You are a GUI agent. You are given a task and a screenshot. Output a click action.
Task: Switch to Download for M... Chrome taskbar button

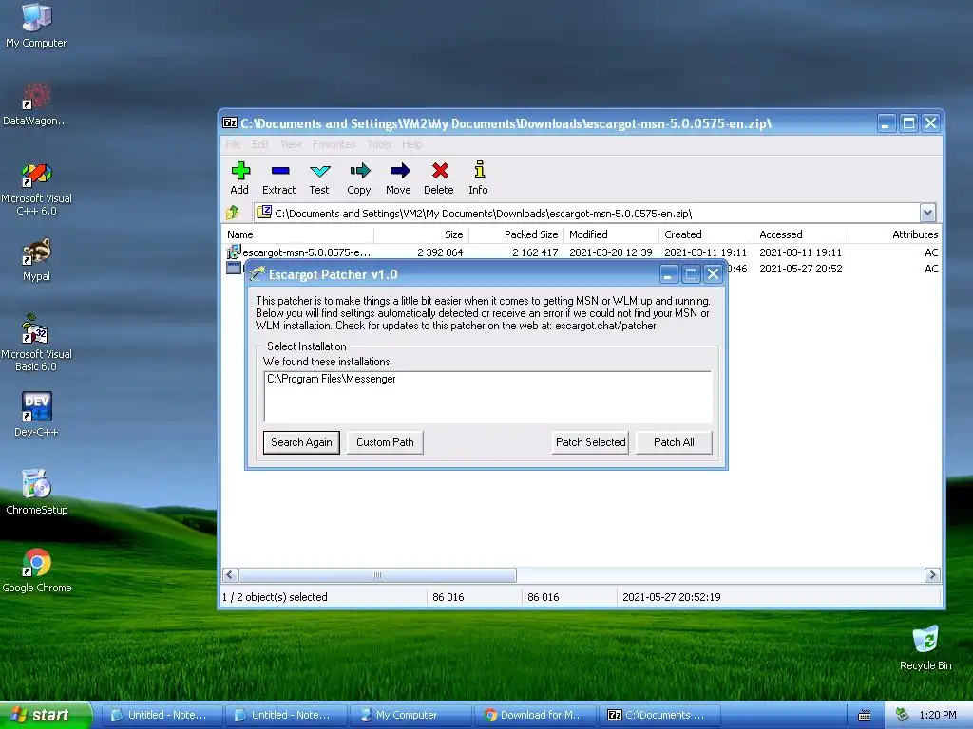click(x=534, y=715)
